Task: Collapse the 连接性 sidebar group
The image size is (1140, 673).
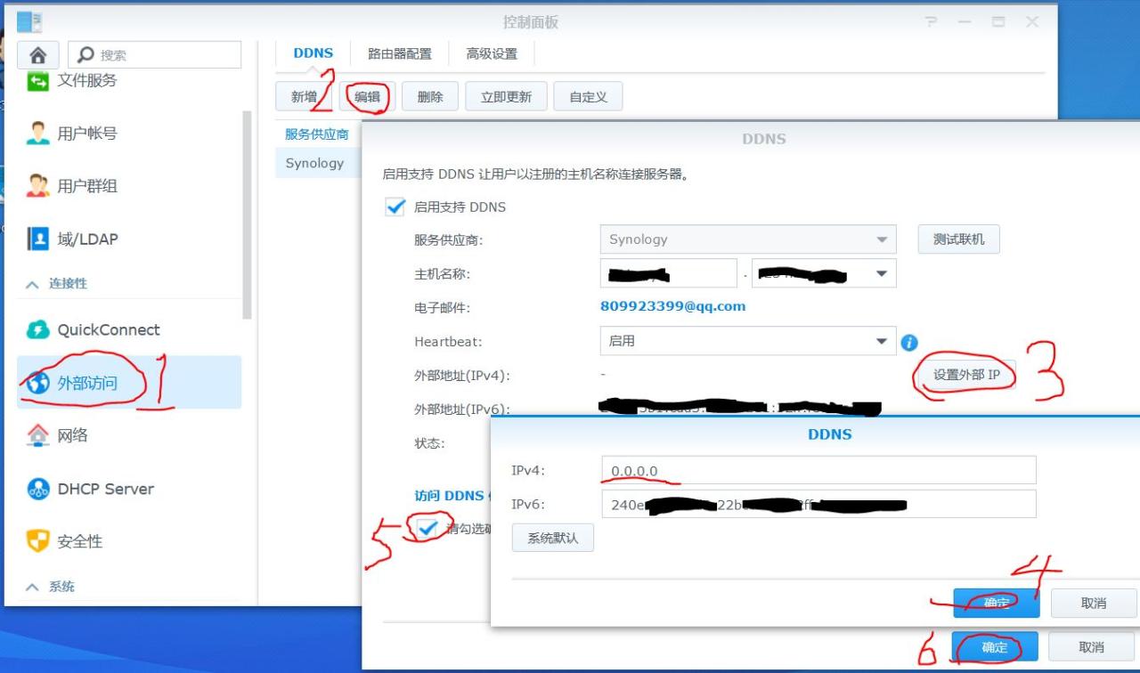Action: pyautogui.click(x=32, y=284)
